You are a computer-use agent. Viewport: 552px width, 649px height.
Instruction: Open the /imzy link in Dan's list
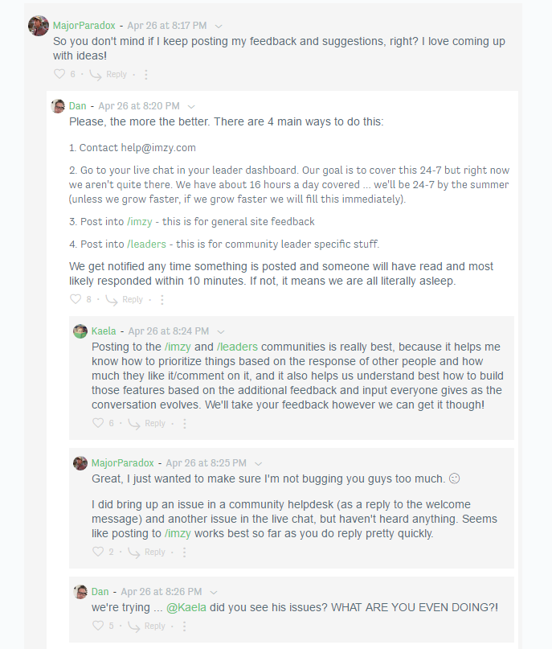point(140,221)
